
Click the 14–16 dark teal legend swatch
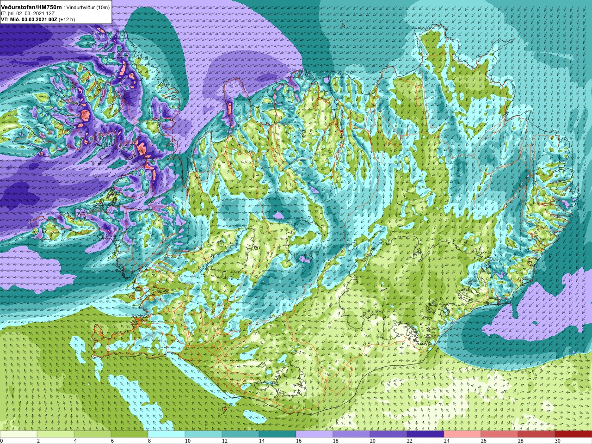coord(277,434)
